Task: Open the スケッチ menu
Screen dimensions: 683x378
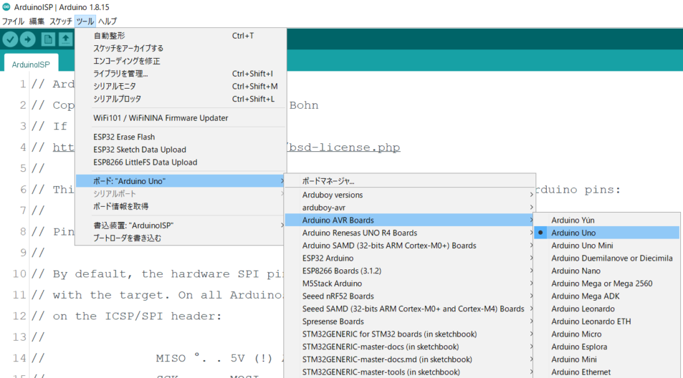Action: point(61,21)
